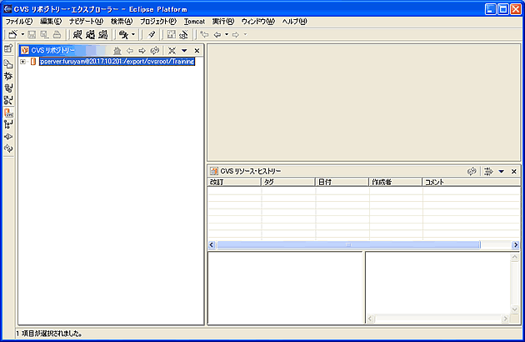Screen dimensions: 525x342
Task: Click the Open Perspective icon in left sidebar
Action: (8, 49)
